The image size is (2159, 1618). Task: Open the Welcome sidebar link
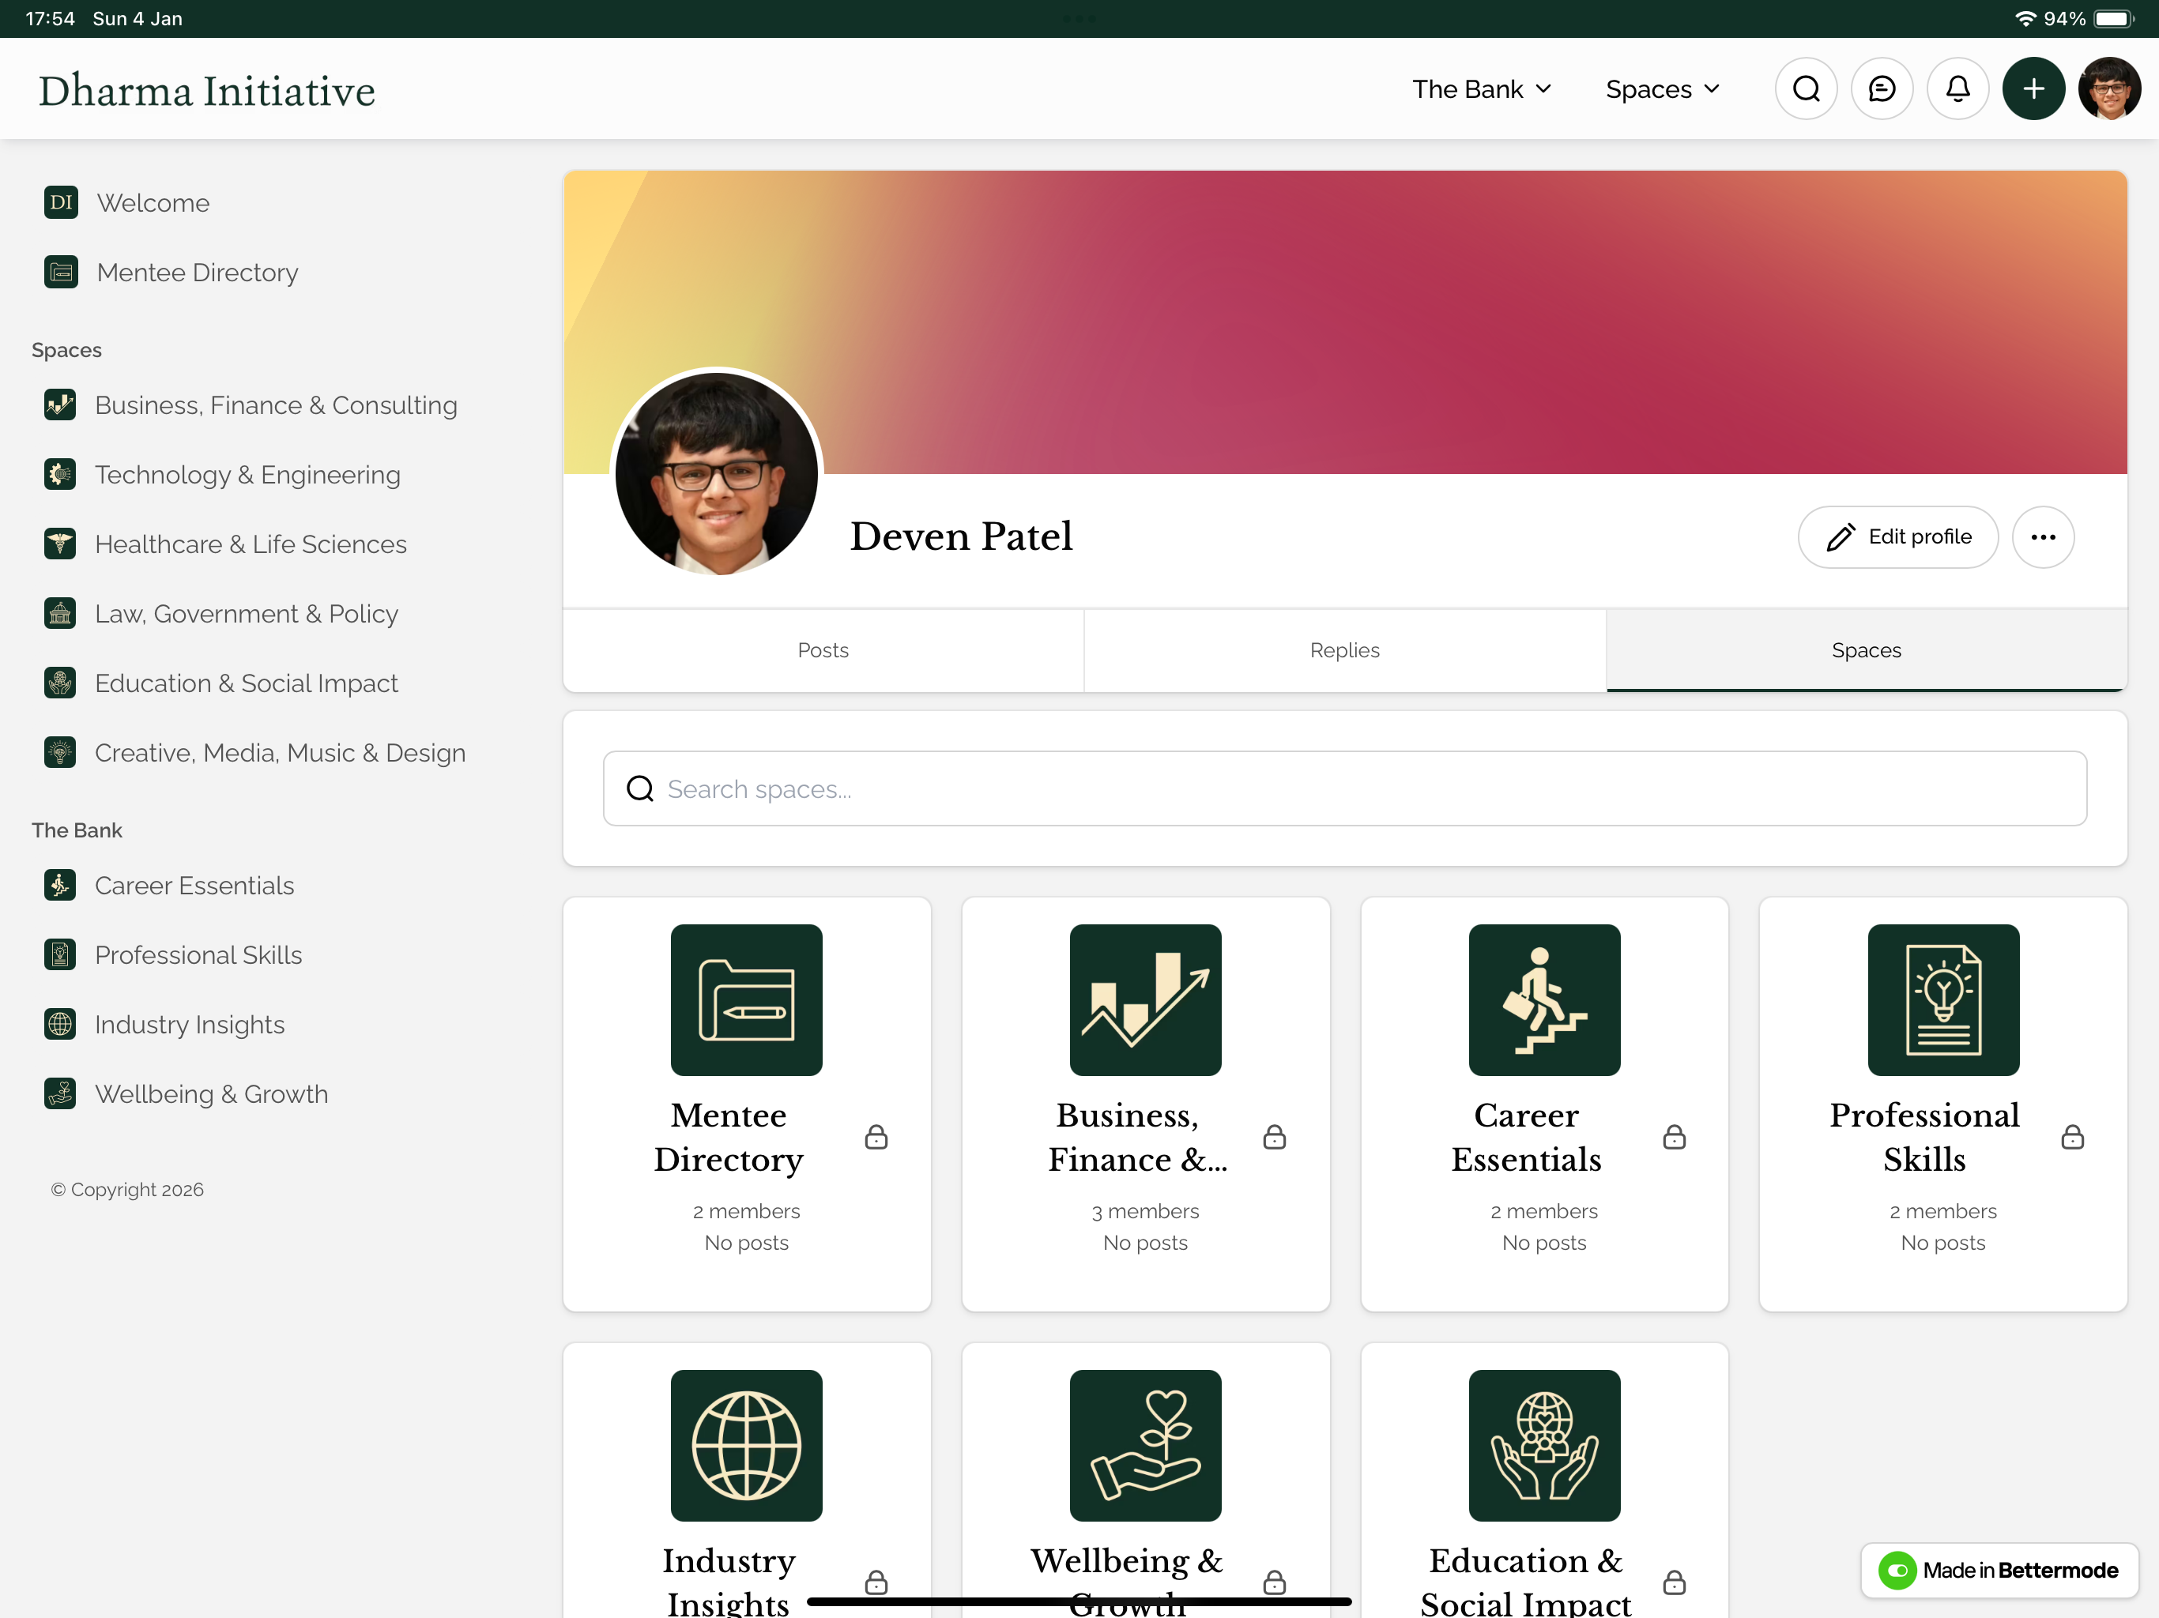153,202
